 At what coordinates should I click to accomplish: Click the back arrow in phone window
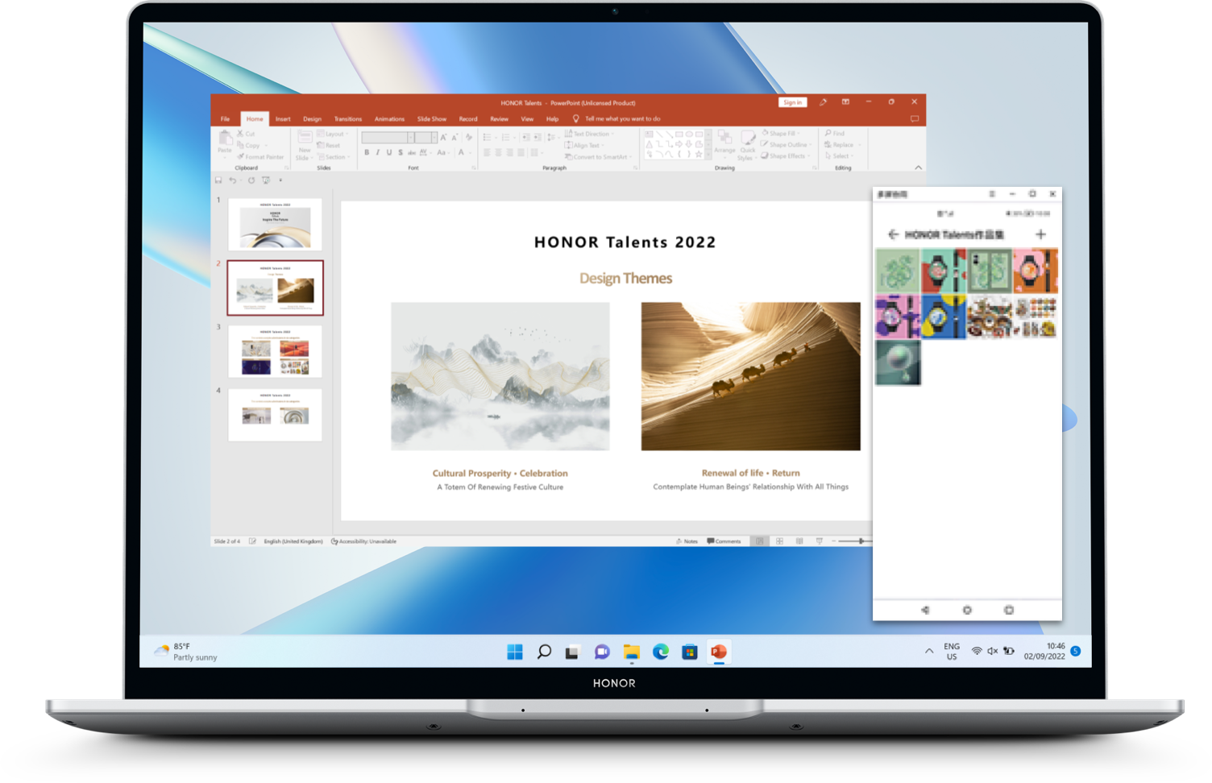893,234
